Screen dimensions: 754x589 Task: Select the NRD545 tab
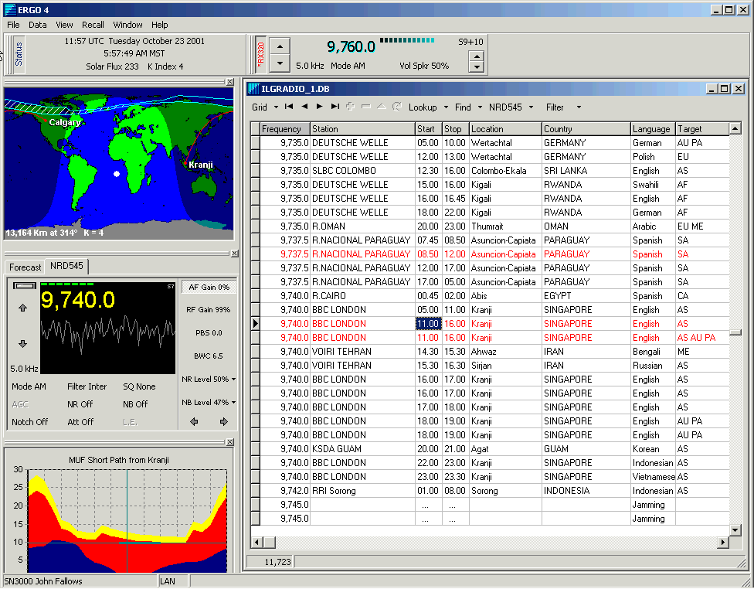(x=66, y=266)
